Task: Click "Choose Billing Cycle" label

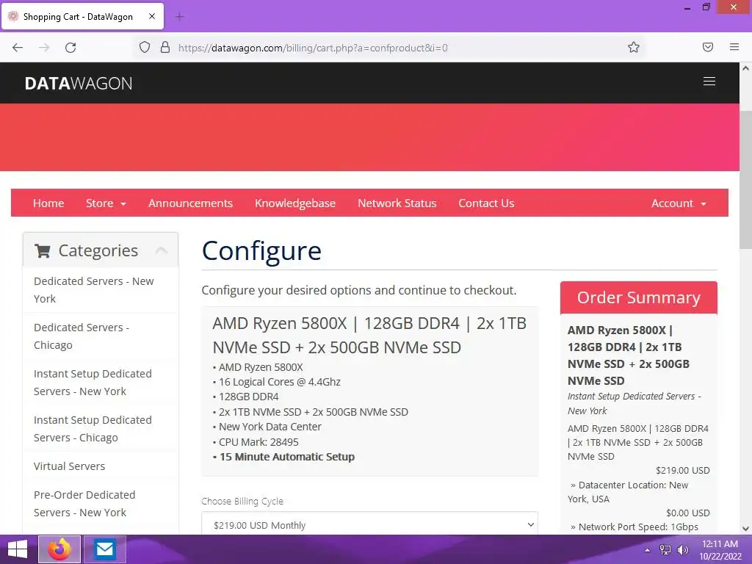Action: pos(242,501)
